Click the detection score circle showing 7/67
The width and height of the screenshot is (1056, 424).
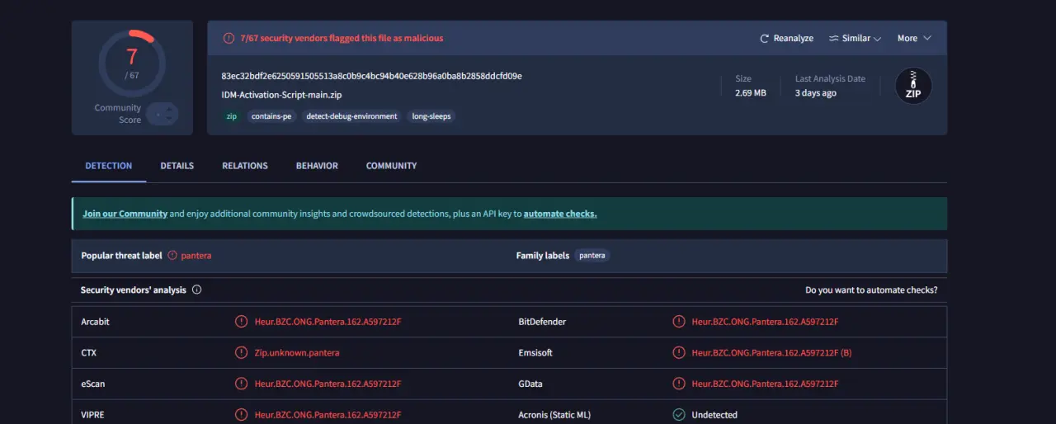tap(132, 64)
